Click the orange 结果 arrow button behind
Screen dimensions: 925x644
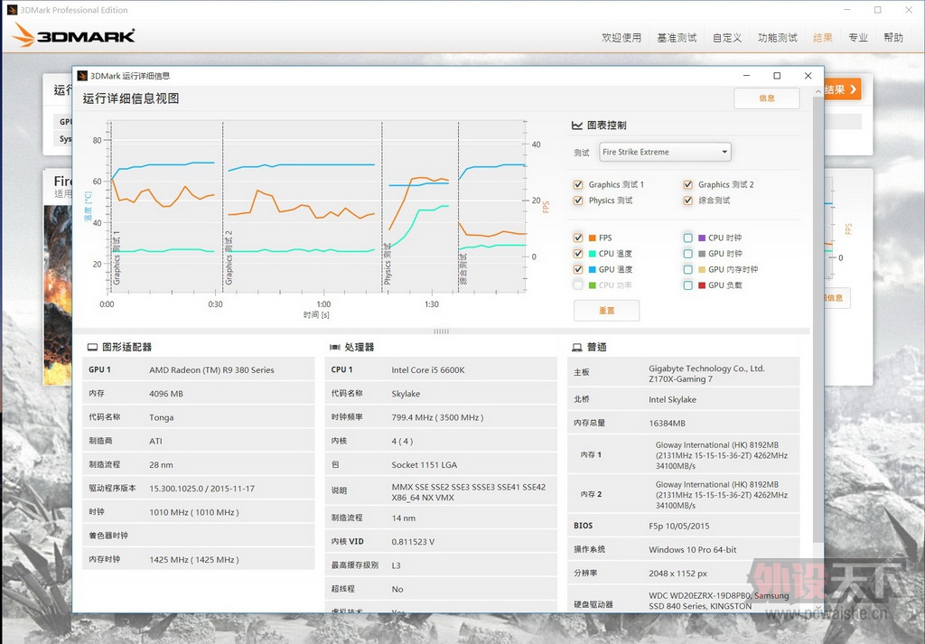click(x=843, y=89)
